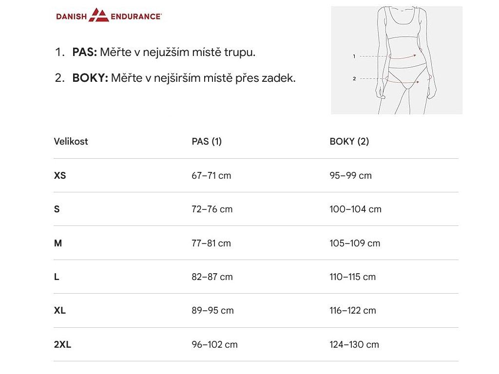Click the hip marker number 2 on diagram
Screen dimensions: 499x374
click(354, 78)
